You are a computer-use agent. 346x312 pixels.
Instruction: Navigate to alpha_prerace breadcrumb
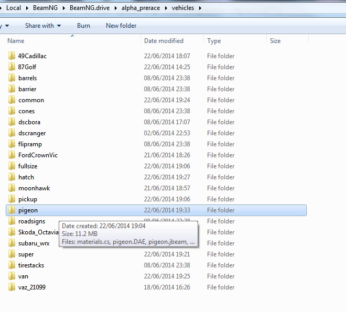coord(140,8)
